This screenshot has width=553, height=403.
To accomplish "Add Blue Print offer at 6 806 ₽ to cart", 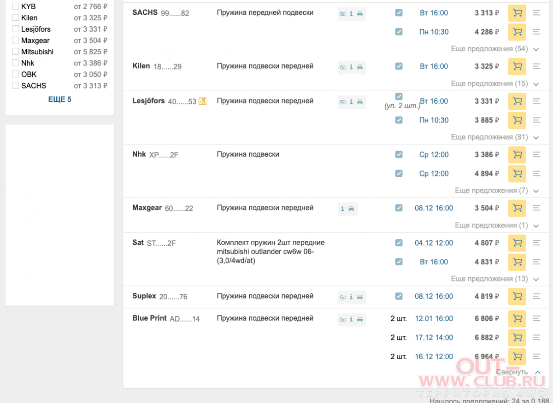I will [x=517, y=319].
